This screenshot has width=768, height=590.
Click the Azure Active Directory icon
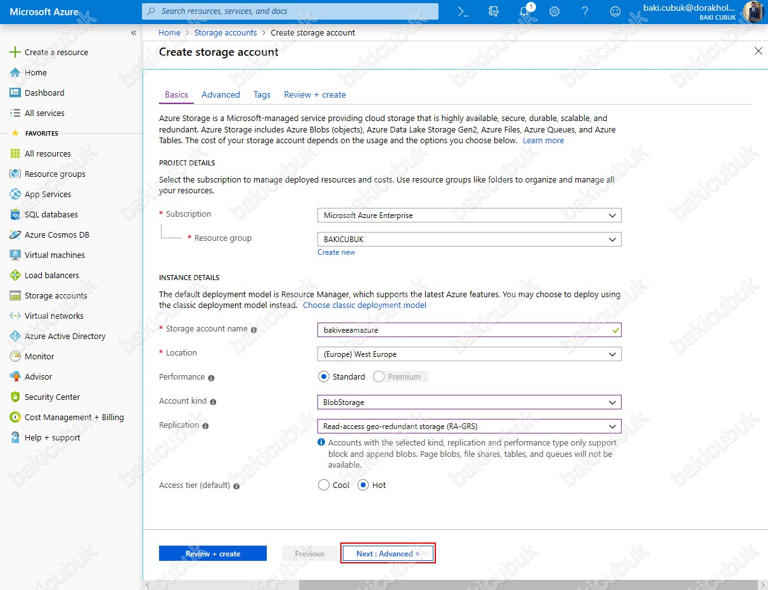[x=15, y=336]
